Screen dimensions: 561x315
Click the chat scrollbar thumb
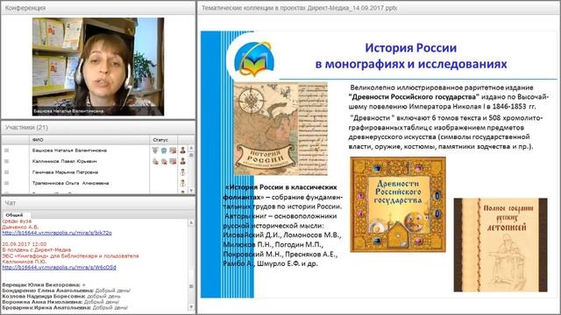click(191, 286)
